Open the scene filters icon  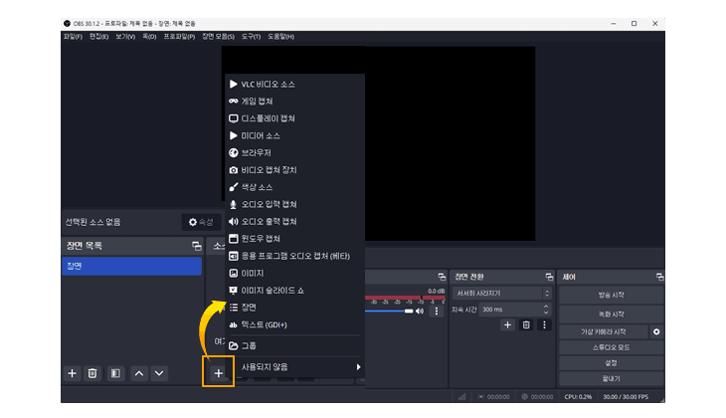coord(115,372)
